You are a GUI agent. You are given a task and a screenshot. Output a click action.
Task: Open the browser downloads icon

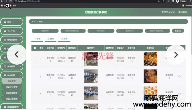169,1
